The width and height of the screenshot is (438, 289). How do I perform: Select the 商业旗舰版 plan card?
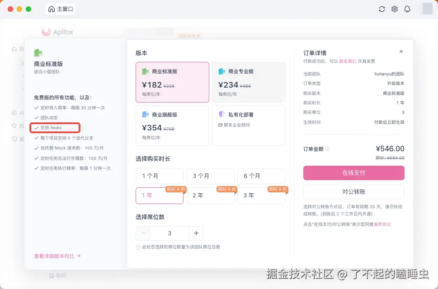point(172,126)
